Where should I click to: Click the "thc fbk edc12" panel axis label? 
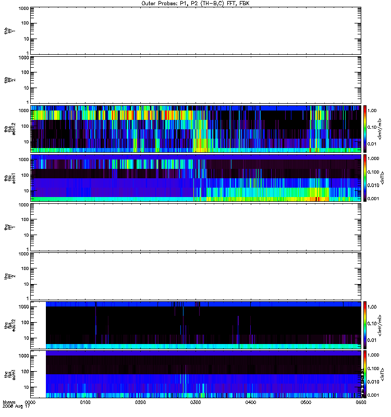pyautogui.click(x=9, y=325)
